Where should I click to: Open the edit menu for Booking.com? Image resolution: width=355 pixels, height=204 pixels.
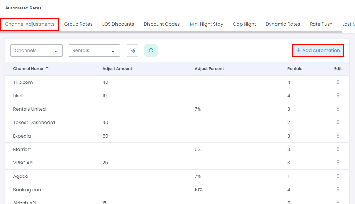[x=338, y=189]
